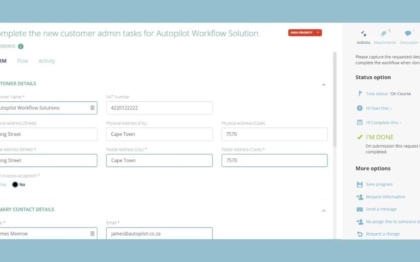Click the Postal Address Code field
The width and height of the screenshot is (420, 262).
tap(275, 160)
